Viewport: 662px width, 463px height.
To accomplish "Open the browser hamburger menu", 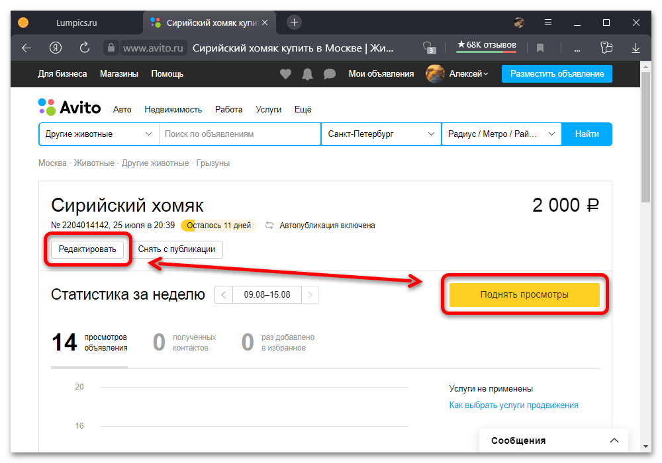I will click(x=548, y=22).
